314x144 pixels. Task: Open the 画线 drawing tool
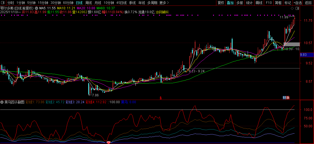pos(259,3)
